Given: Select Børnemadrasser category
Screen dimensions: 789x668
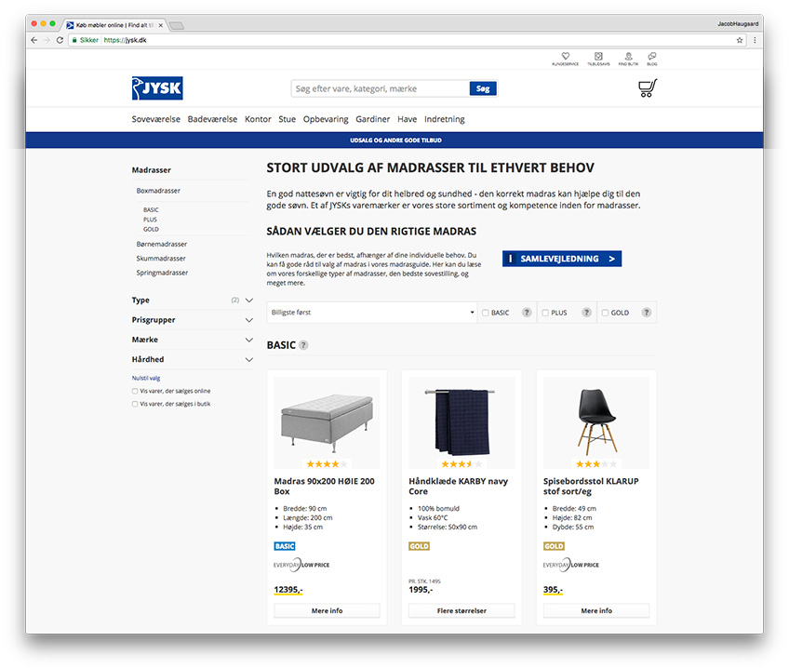Looking at the screenshot, I should pos(162,244).
